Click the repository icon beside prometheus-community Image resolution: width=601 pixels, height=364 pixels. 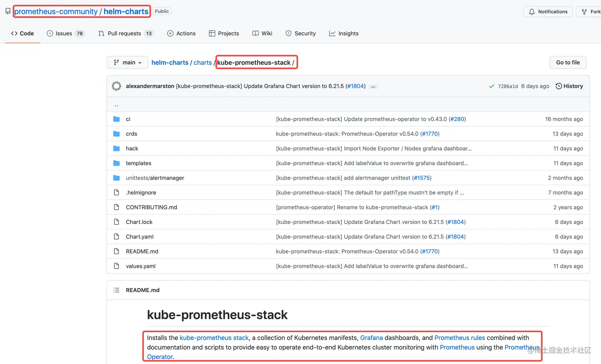click(x=8, y=12)
